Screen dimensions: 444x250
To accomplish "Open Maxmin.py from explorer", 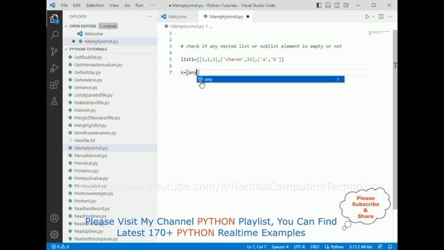I will 85,110.
